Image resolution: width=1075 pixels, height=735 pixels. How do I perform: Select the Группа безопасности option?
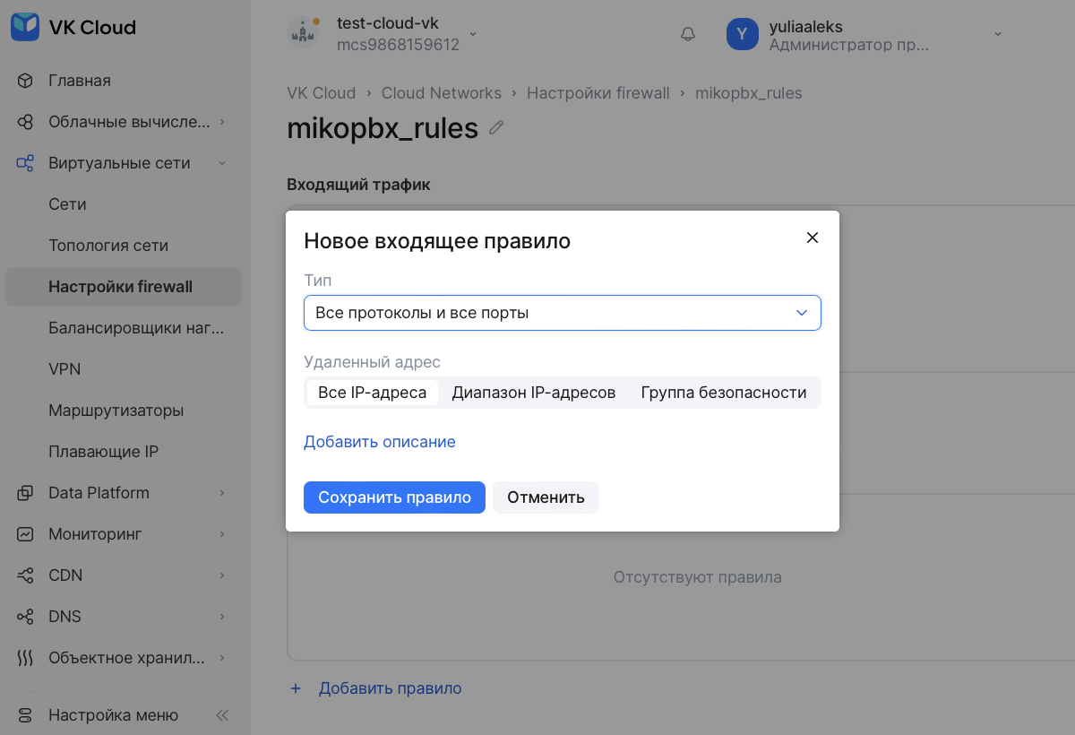coord(723,393)
